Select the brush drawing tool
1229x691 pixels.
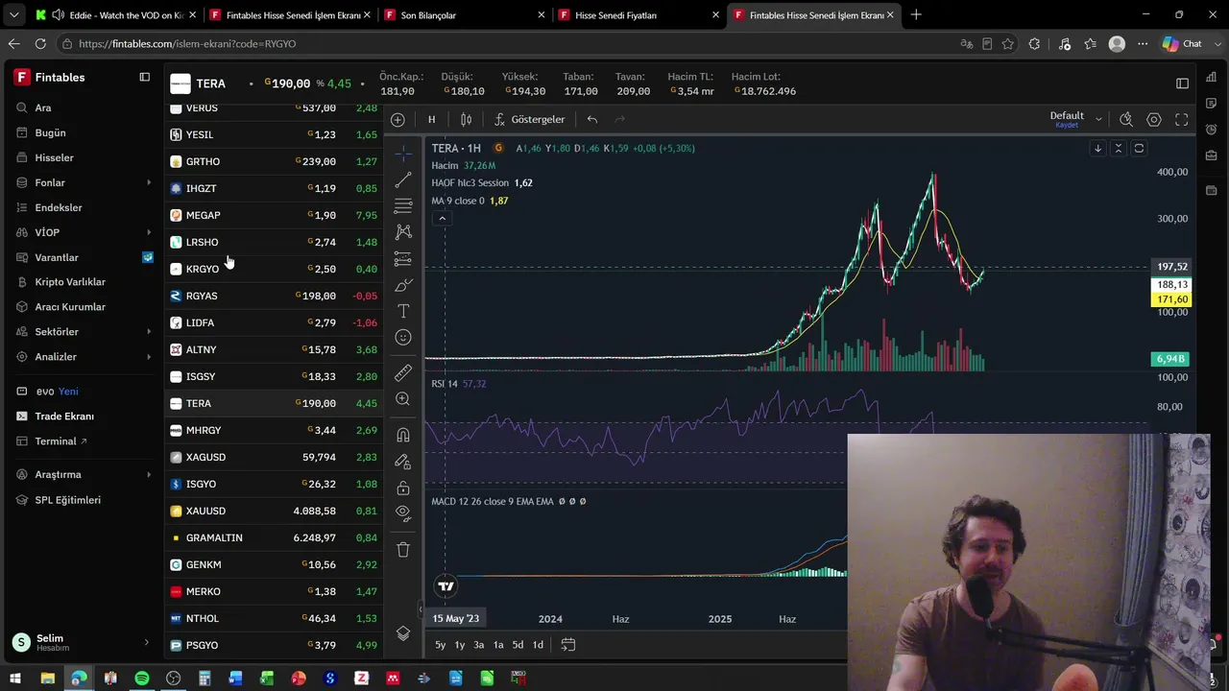coord(403,285)
